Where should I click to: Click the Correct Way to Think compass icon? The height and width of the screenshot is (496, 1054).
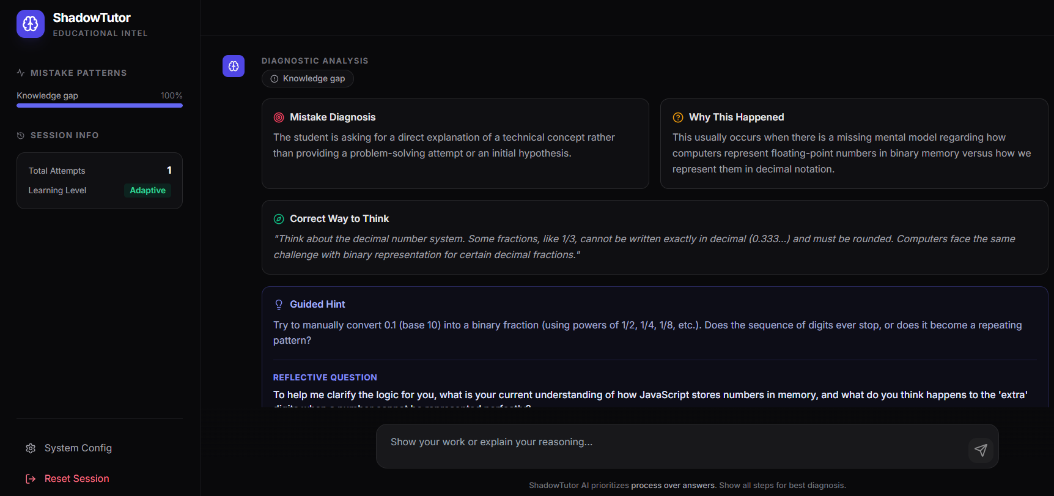pos(279,219)
